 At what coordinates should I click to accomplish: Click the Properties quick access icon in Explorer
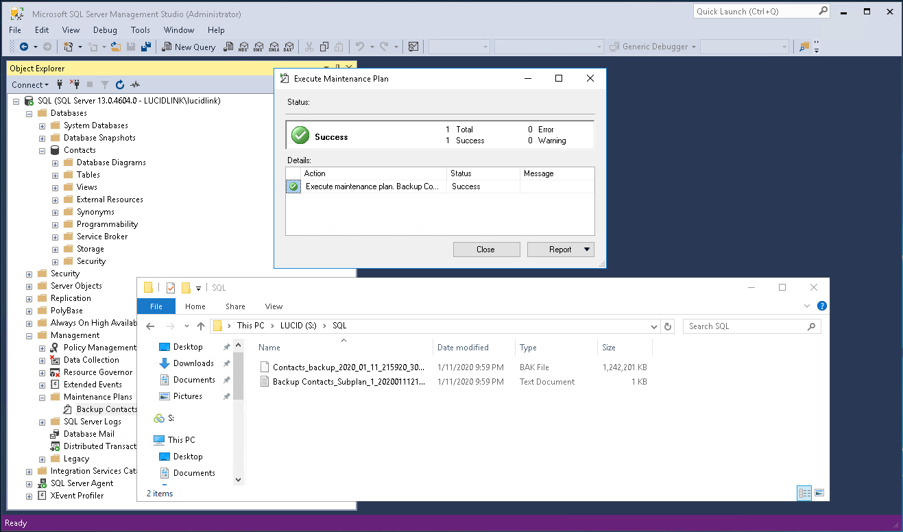tap(171, 288)
